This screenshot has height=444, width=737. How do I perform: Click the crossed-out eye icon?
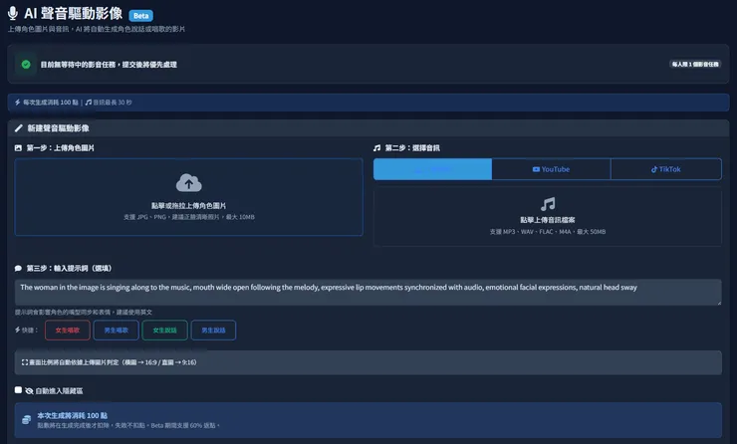[29, 391]
